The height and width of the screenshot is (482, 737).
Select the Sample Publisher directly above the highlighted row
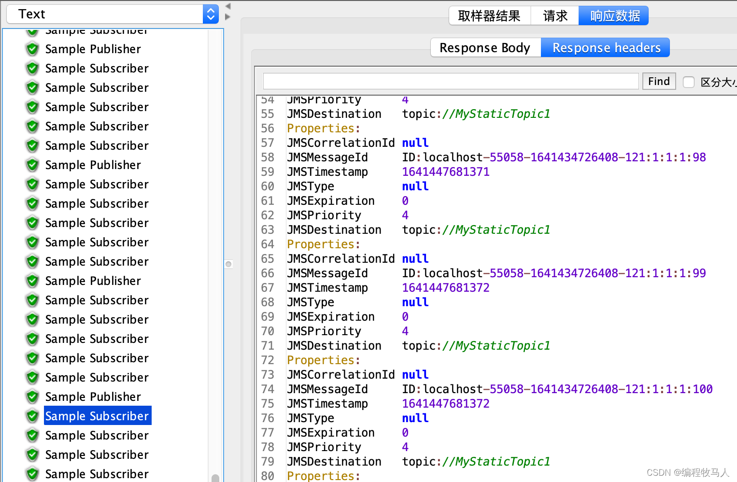(93, 397)
